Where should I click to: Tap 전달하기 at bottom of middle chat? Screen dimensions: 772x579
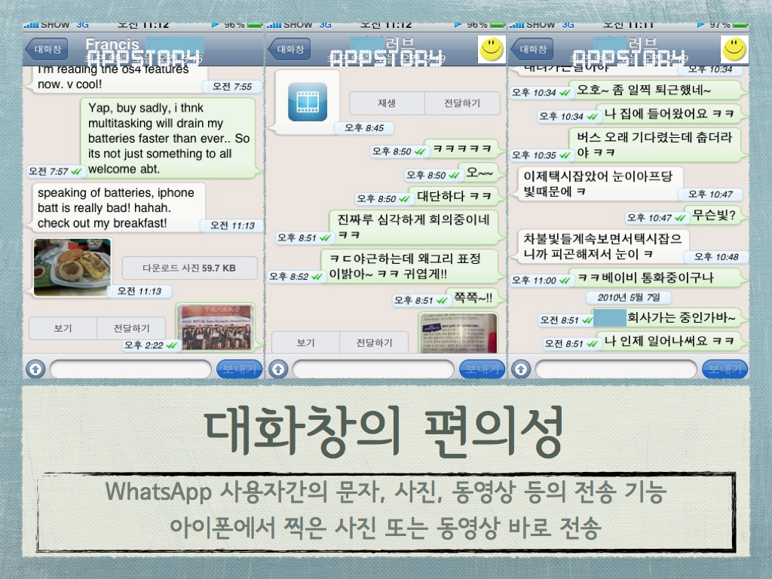tap(374, 343)
